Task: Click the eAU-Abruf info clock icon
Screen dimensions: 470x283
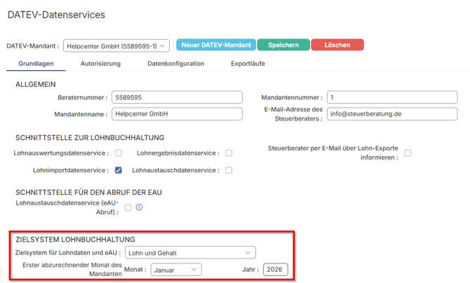Action: 139,207
